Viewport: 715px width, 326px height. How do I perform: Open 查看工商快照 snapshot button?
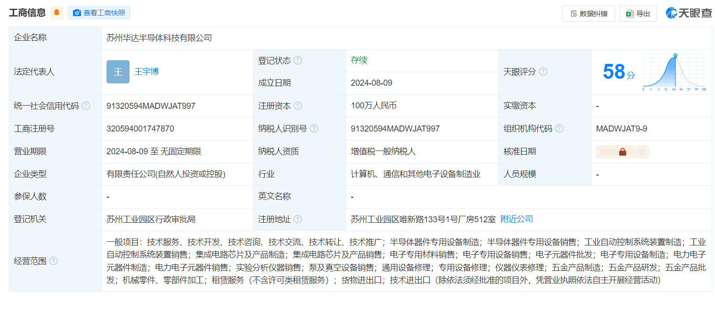(x=99, y=13)
